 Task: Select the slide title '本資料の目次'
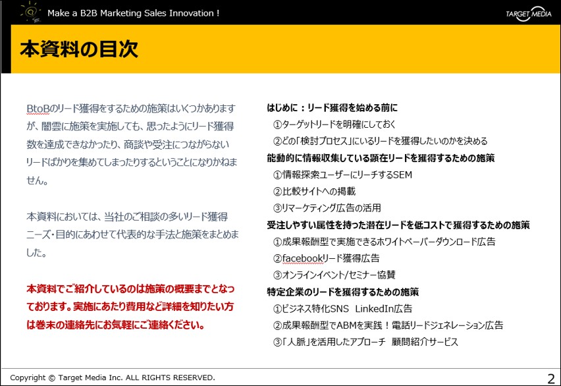[79, 49]
